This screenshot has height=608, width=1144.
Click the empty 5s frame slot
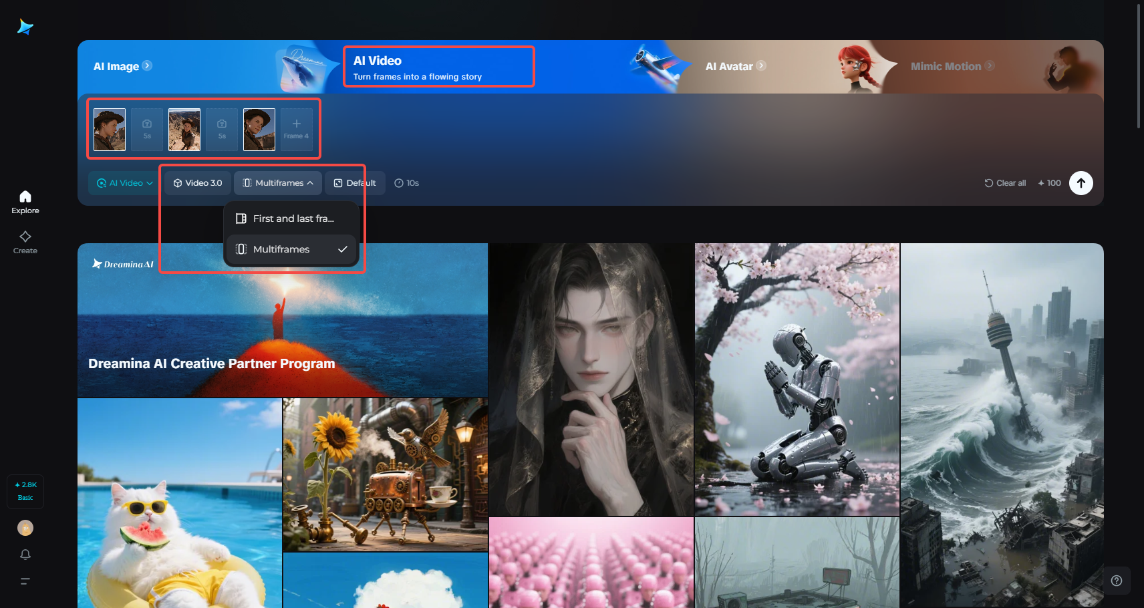(146, 129)
